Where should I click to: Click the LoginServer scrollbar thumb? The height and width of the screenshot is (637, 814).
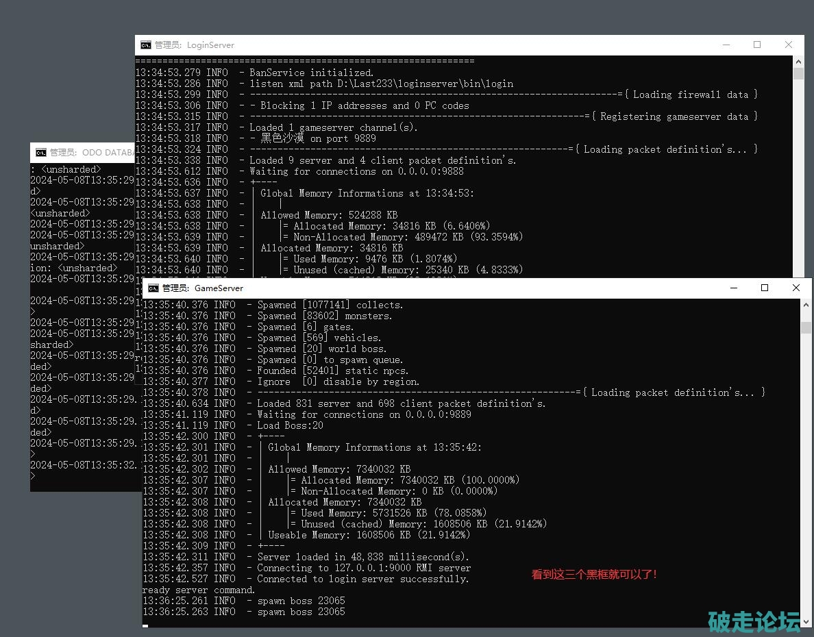point(798,74)
